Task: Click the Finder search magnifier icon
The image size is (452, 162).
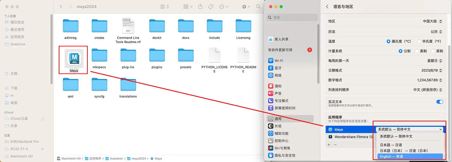Action: 258,6
